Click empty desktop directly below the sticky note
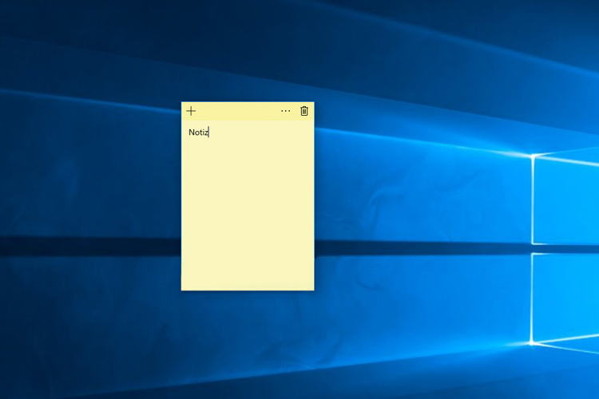This screenshot has width=599, height=399. pyautogui.click(x=248, y=343)
